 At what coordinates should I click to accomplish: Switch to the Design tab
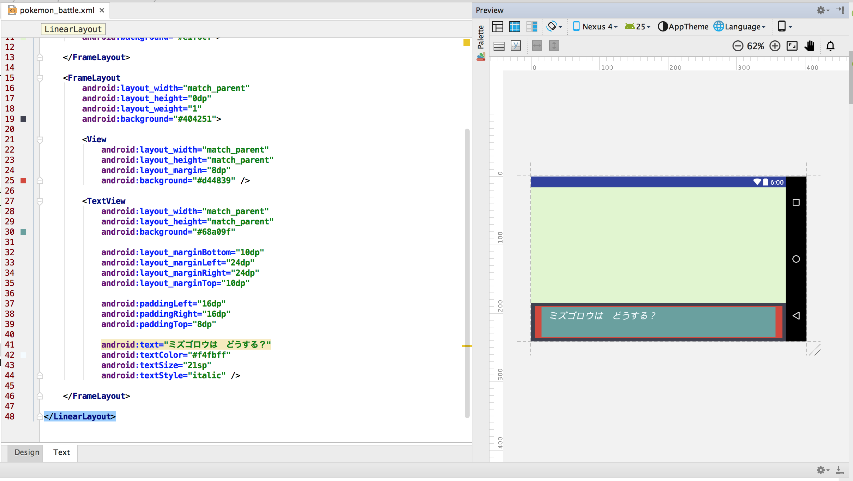(26, 452)
